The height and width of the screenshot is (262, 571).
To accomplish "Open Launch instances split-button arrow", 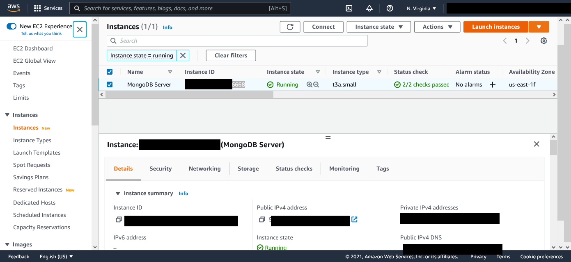I will coord(539,27).
